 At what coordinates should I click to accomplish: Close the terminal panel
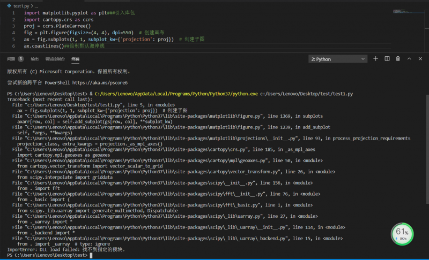tap(420, 59)
